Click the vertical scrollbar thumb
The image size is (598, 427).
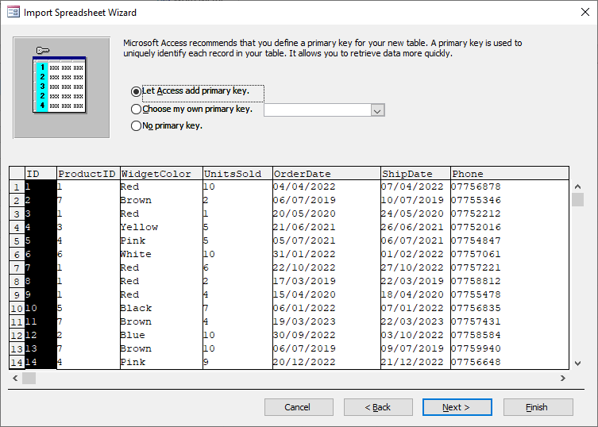coord(578,199)
